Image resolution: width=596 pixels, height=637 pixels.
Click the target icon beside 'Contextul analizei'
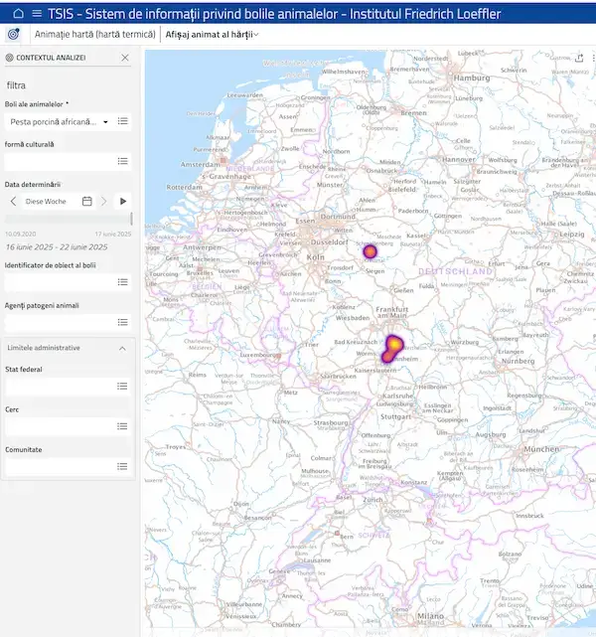point(9,58)
